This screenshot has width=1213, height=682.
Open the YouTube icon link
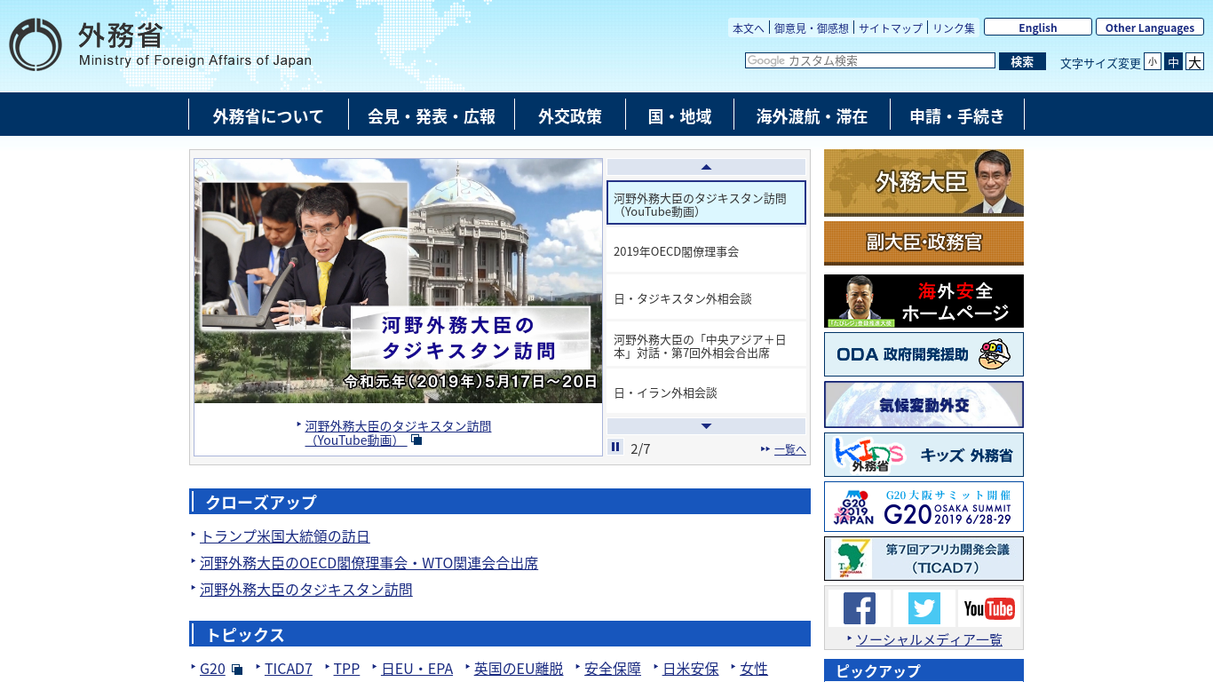point(989,608)
